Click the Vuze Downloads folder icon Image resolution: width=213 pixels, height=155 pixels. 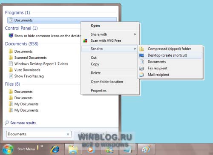pos(11,70)
